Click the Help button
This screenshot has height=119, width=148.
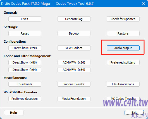pyautogui.click(x=14, y=113)
